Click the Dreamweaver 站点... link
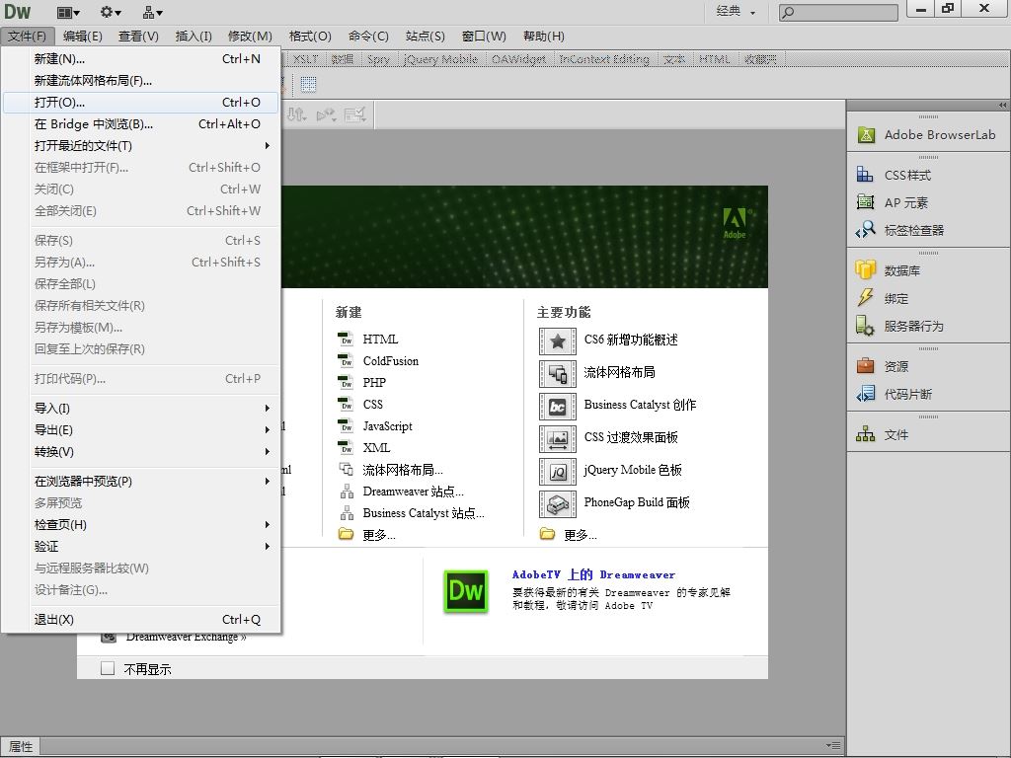Viewport: 1011px width, 758px height. (413, 492)
